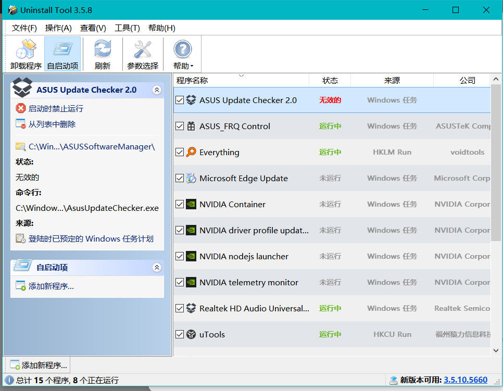
Task: Open the 3.5.10.5660 new version link
Action: click(466, 380)
